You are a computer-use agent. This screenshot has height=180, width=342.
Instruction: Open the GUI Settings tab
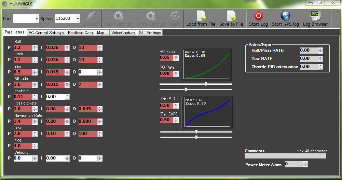click(150, 33)
